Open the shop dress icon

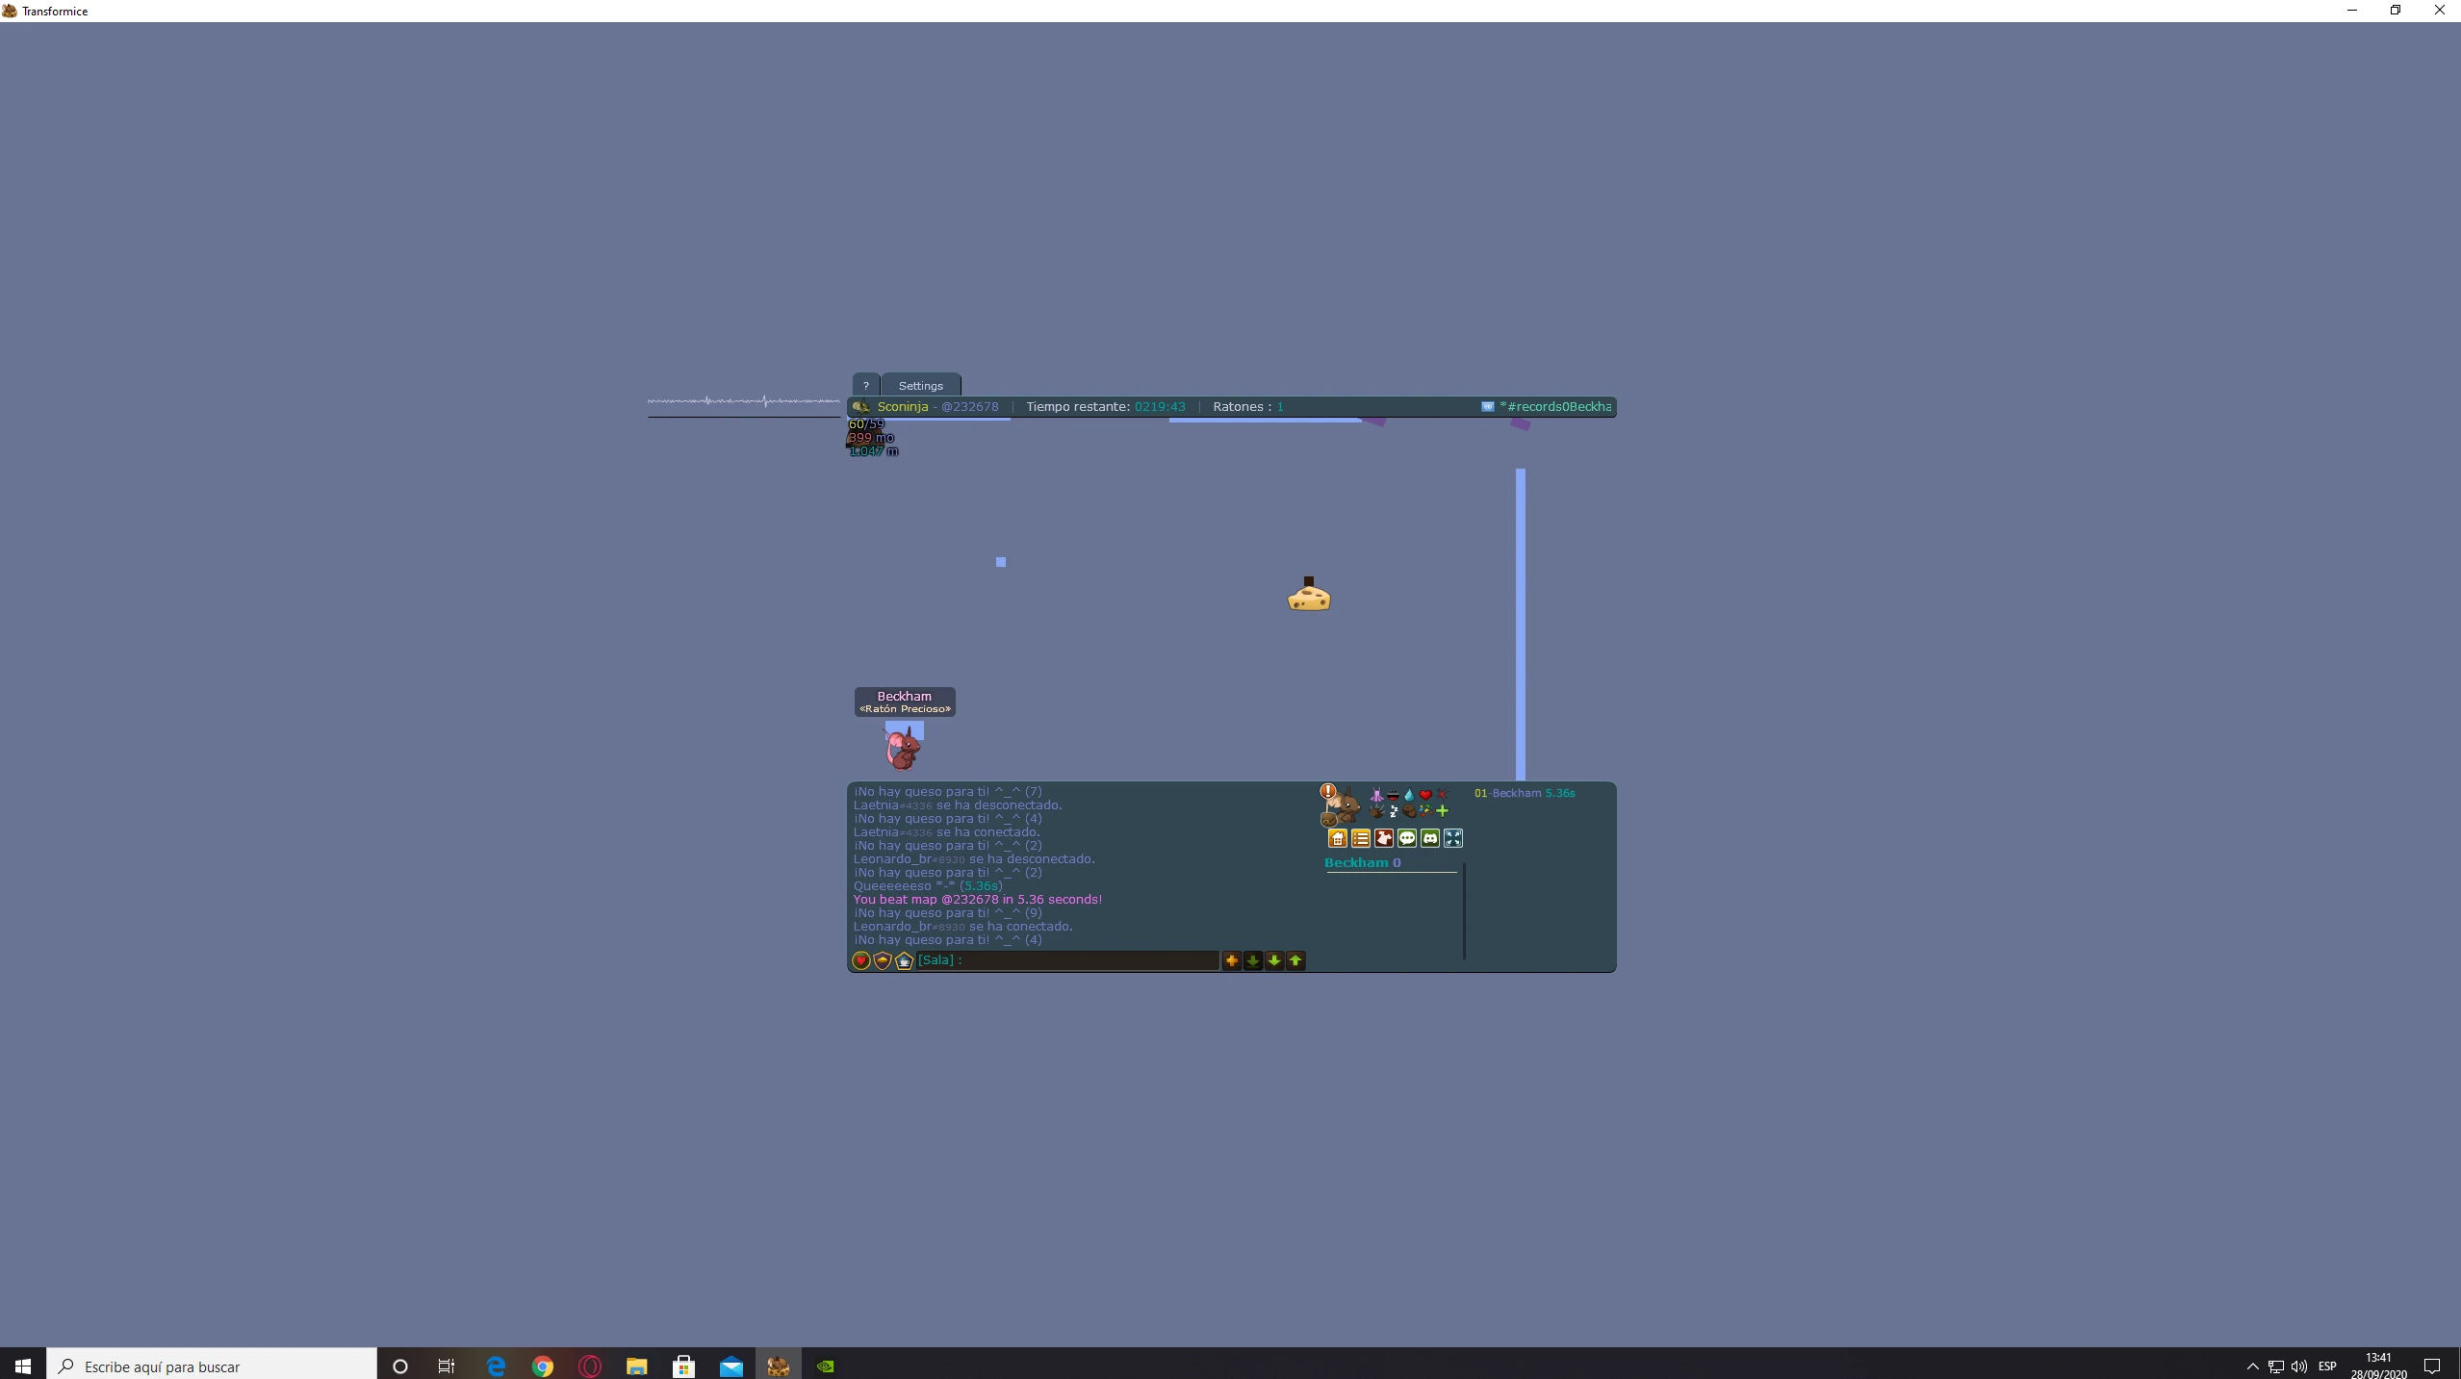pos(1384,838)
